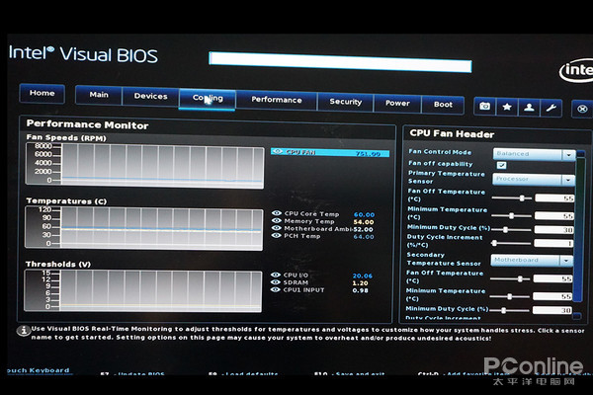593x395 pixels.
Task: Open the Power tab
Action: [x=397, y=104]
